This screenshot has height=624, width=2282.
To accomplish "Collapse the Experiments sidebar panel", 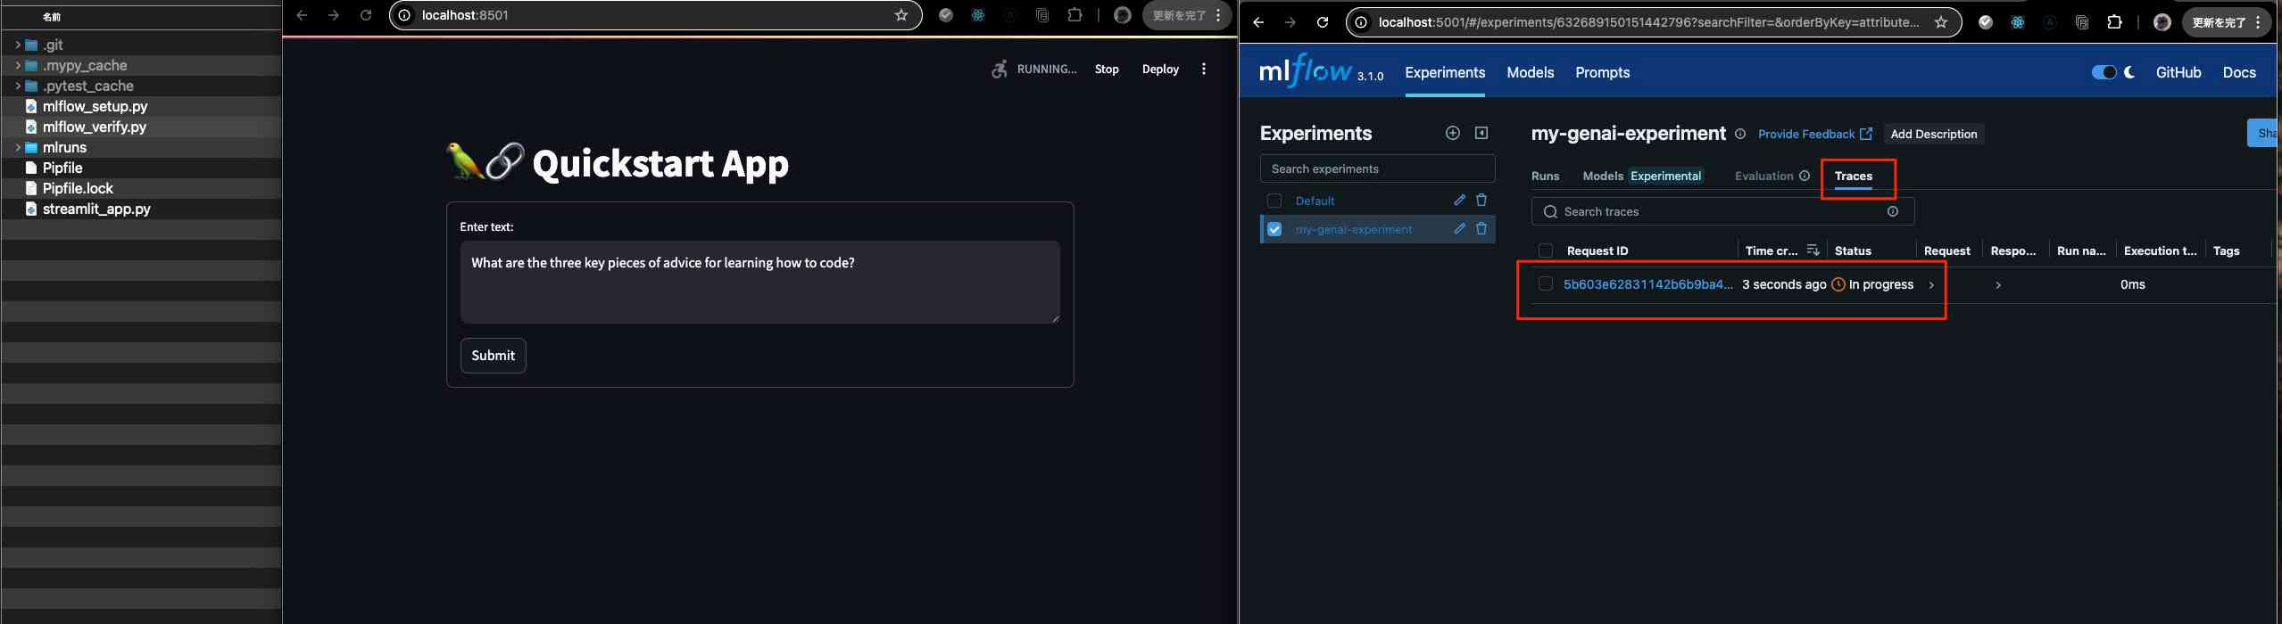I will pos(1481,133).
